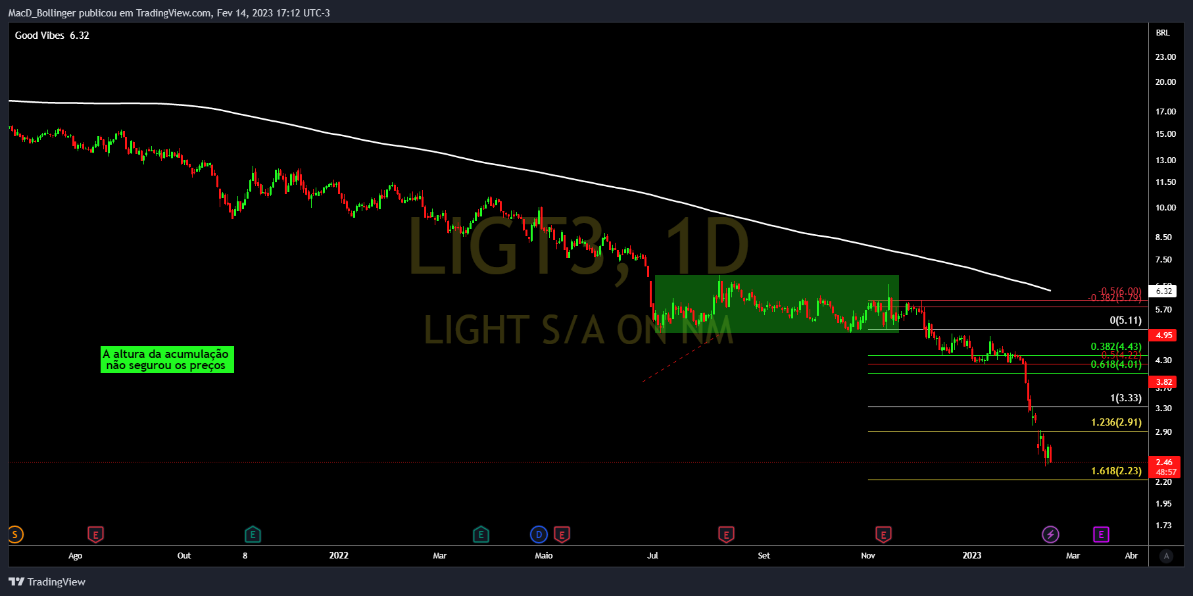
Task: Open the teal E marker above the 8 label
Action: point(253,535)
